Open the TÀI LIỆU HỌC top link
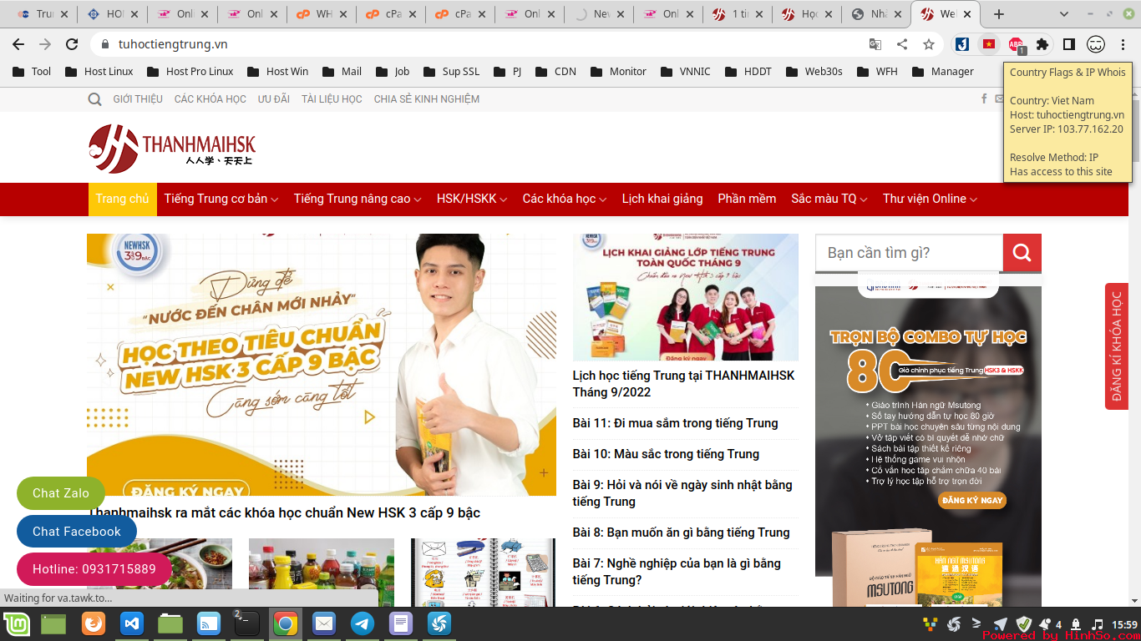This screenshot has height=641, width=1141. tap(332, 99)
